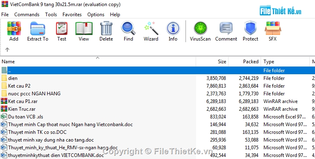Viewport: 315px width, 159px height.
Task: Select the name 'Kien Truc.rar'
Action: coord(22,109)
